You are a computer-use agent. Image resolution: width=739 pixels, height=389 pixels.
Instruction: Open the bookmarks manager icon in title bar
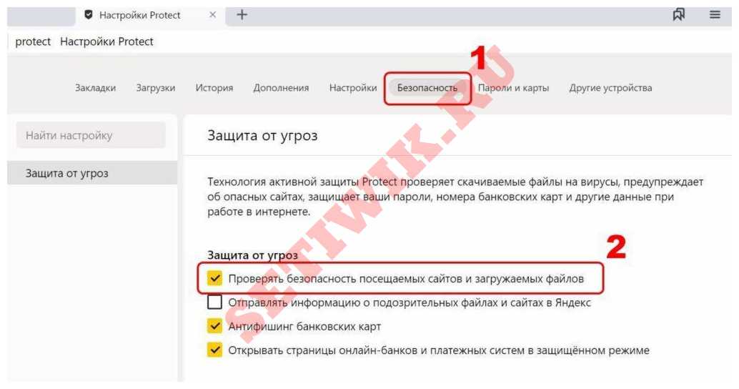tap(679, 14)
